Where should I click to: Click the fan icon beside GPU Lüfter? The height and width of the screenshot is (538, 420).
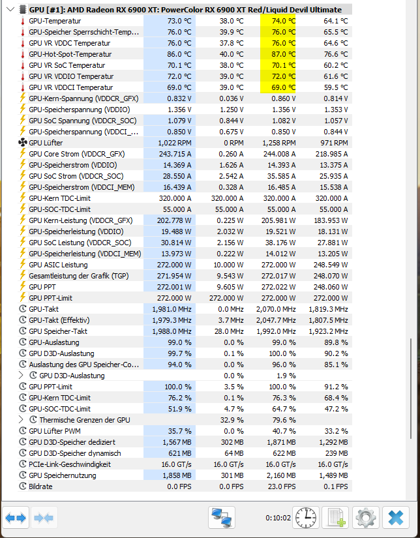[23, 143]
